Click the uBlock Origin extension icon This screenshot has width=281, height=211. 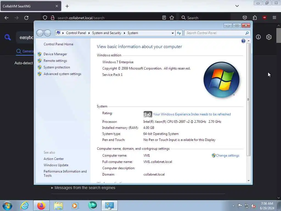264,18
